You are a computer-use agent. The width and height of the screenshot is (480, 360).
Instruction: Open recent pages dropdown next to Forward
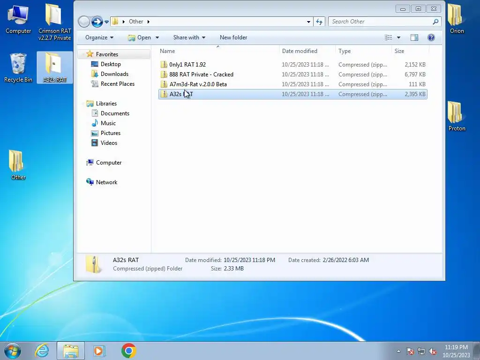(106, 22)
